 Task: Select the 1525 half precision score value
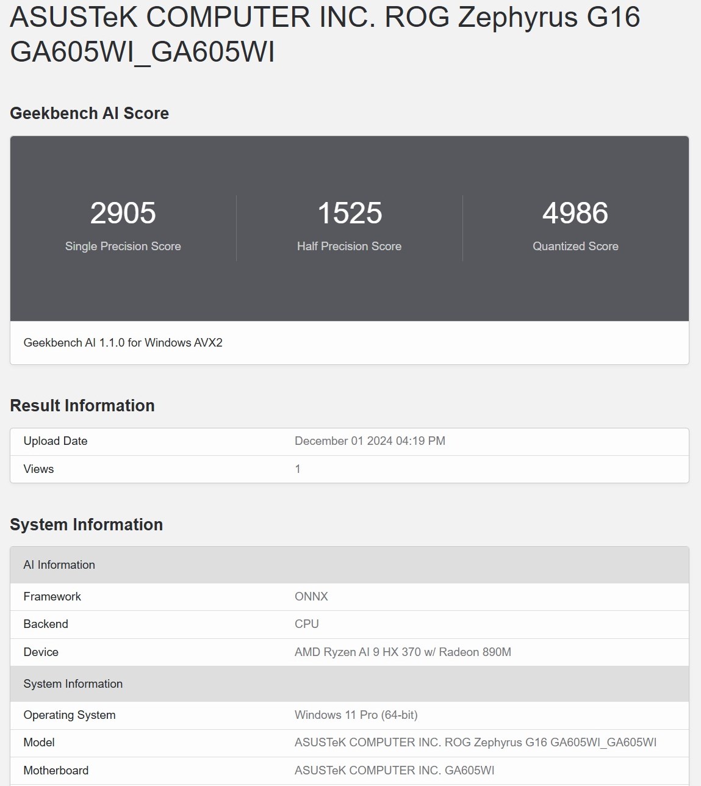tap(350, 213)
